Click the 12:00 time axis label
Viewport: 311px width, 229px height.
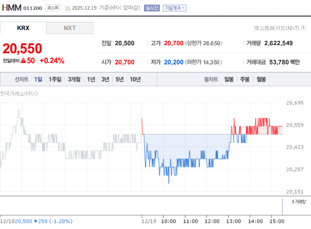(x=212, y=221)
